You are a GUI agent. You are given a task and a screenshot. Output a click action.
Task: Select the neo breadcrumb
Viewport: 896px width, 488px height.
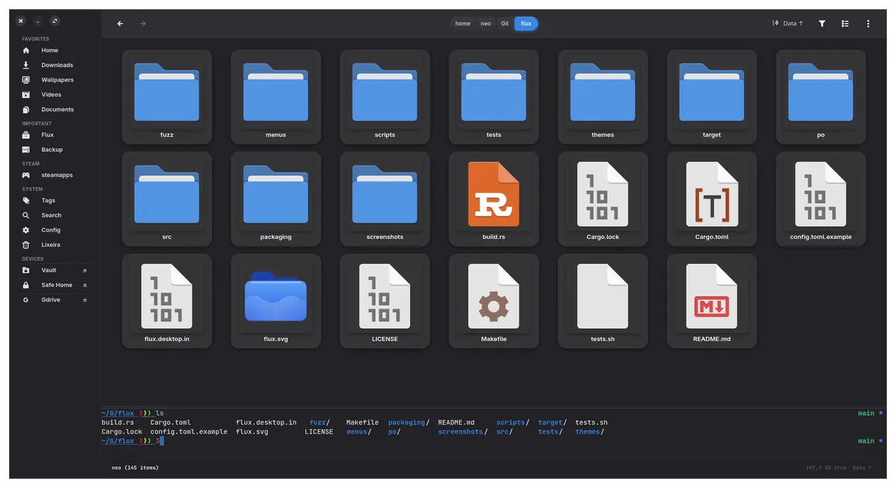486,24
